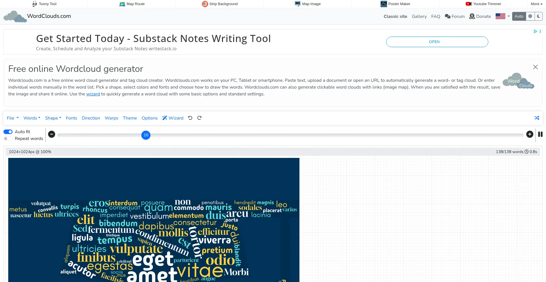Click the plus button to increase size
This screenshot has height=282, width=546.
pyautogui.click(x=530, y=134)
